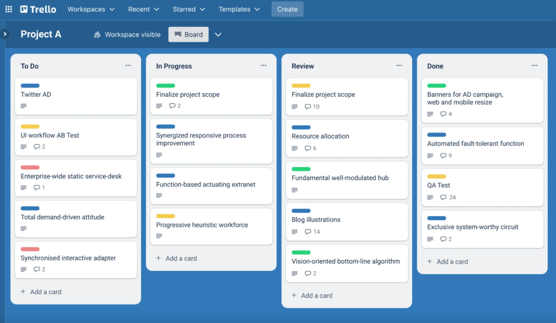
Task: Click the To Do list menu icon
Action: tap(128, 65)
